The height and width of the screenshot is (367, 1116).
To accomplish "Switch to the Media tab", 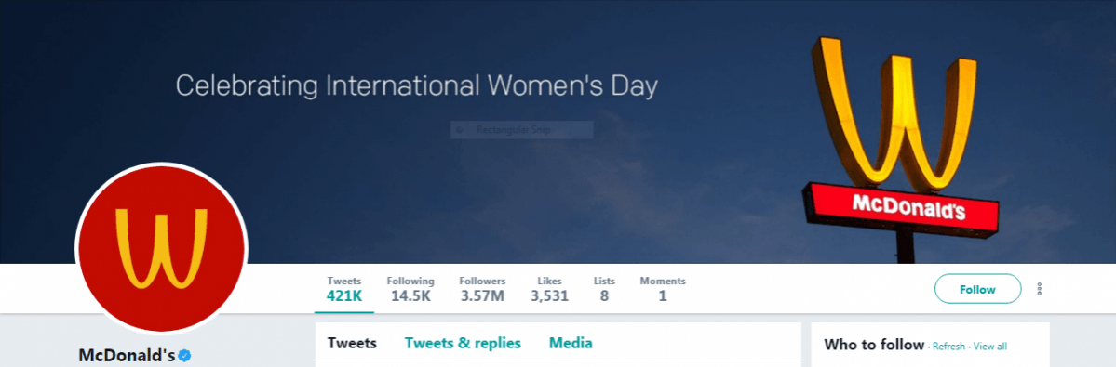I will tap(571, 344).
